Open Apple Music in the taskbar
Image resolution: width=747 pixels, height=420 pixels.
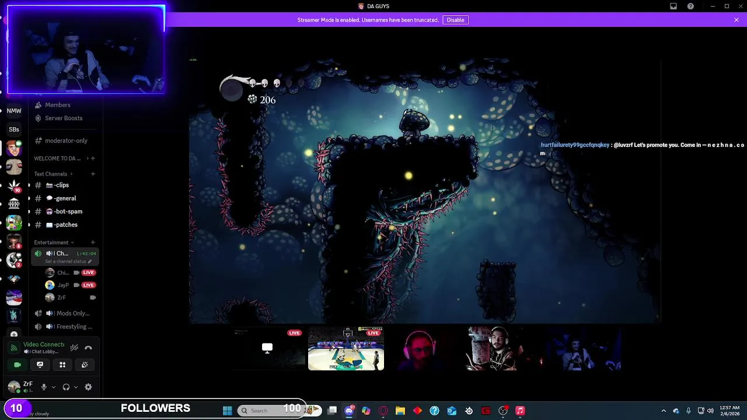(x=520, y=411)
